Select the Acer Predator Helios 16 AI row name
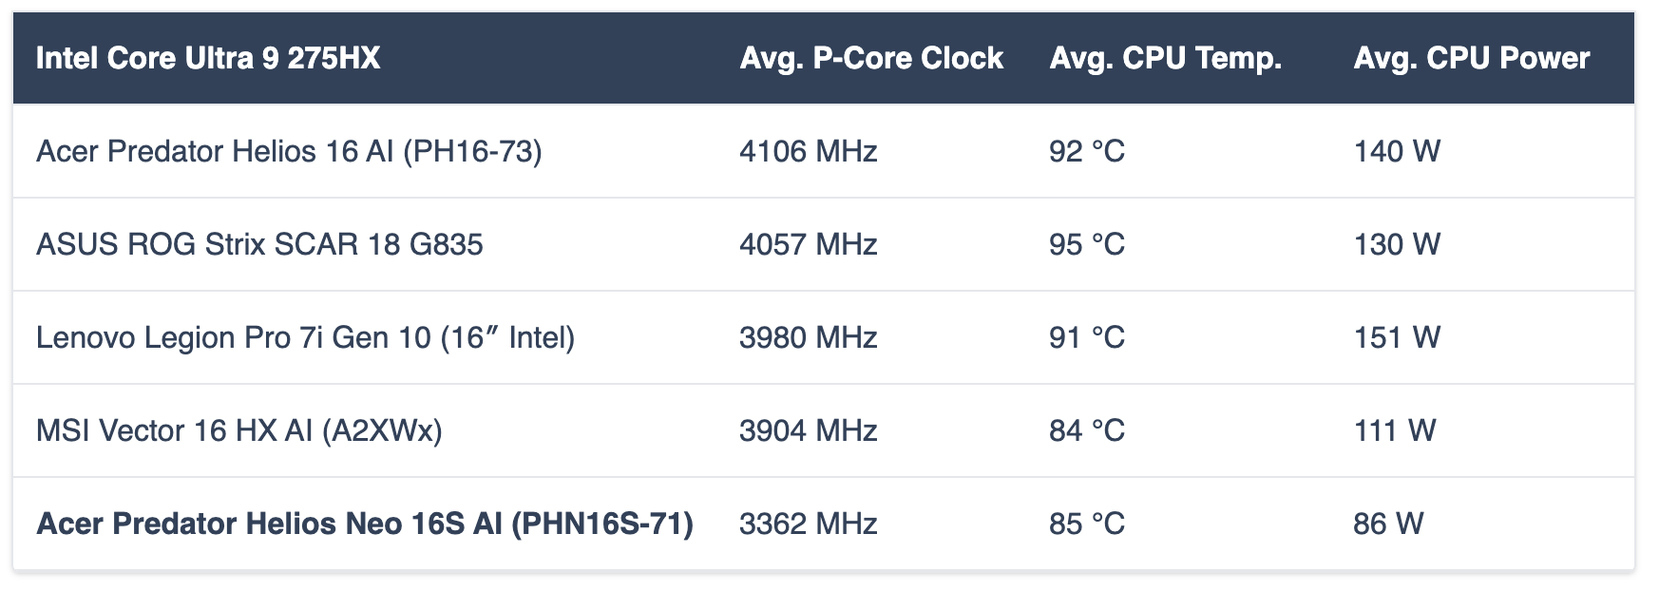This screenshot has width=1659, height=591. [289, 151]
